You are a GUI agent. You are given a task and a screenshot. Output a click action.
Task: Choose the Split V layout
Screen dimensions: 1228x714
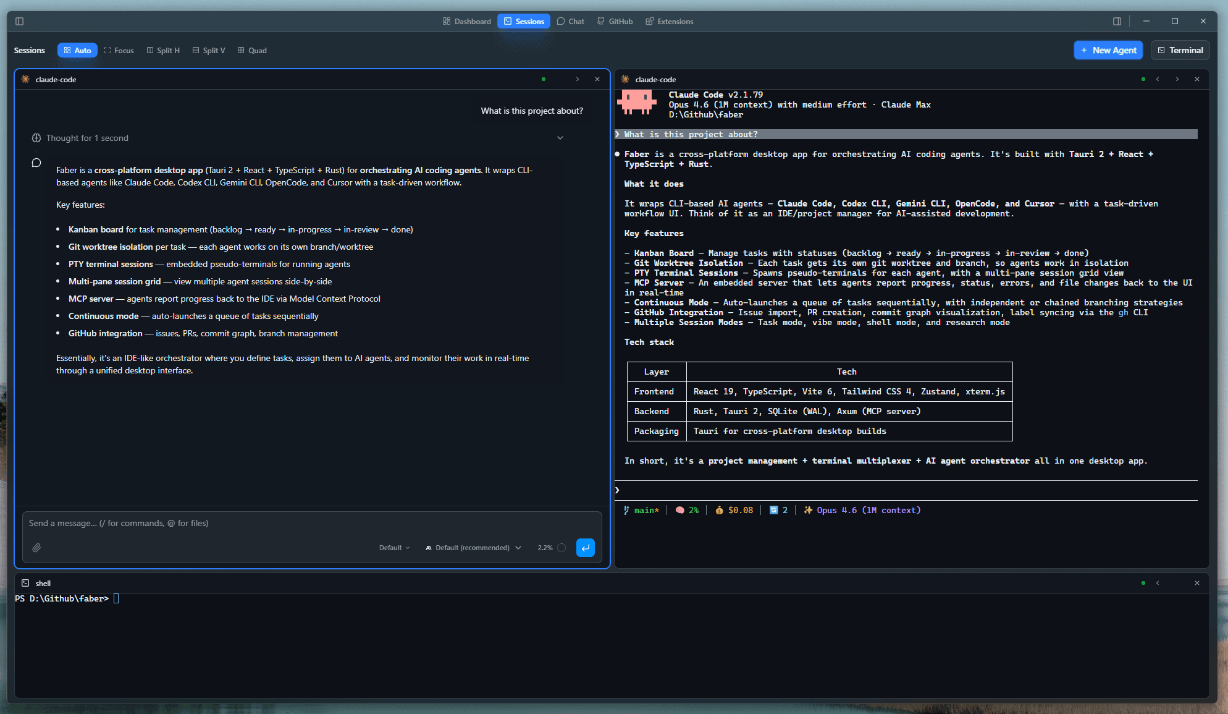click(x=209, y=50)
